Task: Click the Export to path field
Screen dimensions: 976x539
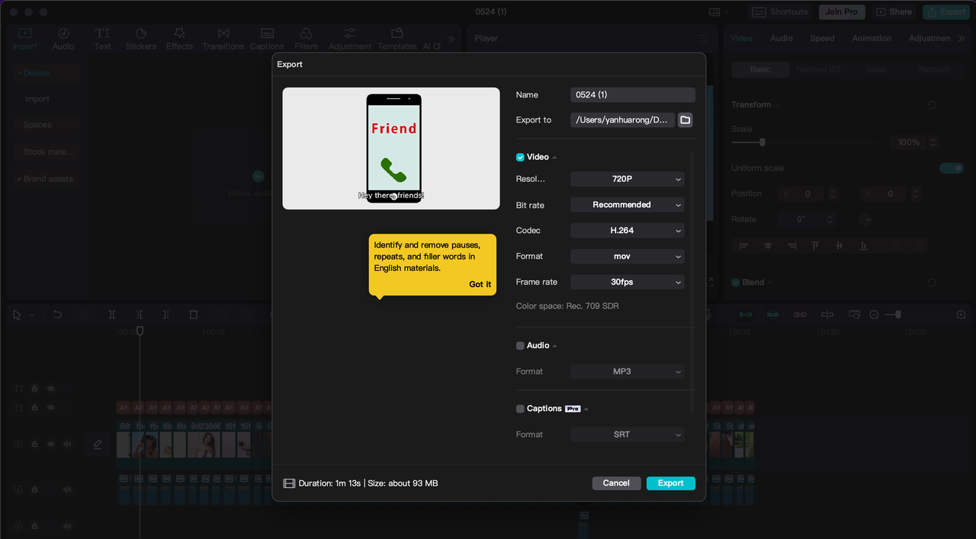Action: [x=623, y=120]
